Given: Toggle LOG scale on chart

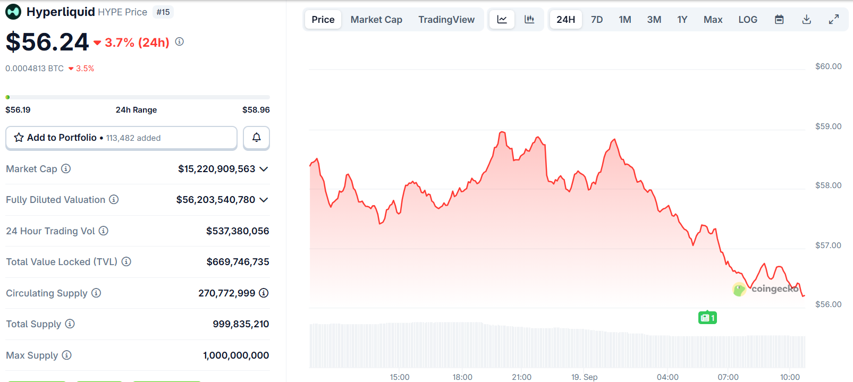Looking at the screenshot, I should tap(748, 20).
